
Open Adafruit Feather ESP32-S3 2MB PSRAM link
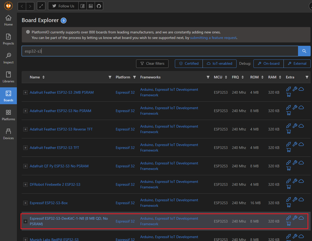[62, 93]
